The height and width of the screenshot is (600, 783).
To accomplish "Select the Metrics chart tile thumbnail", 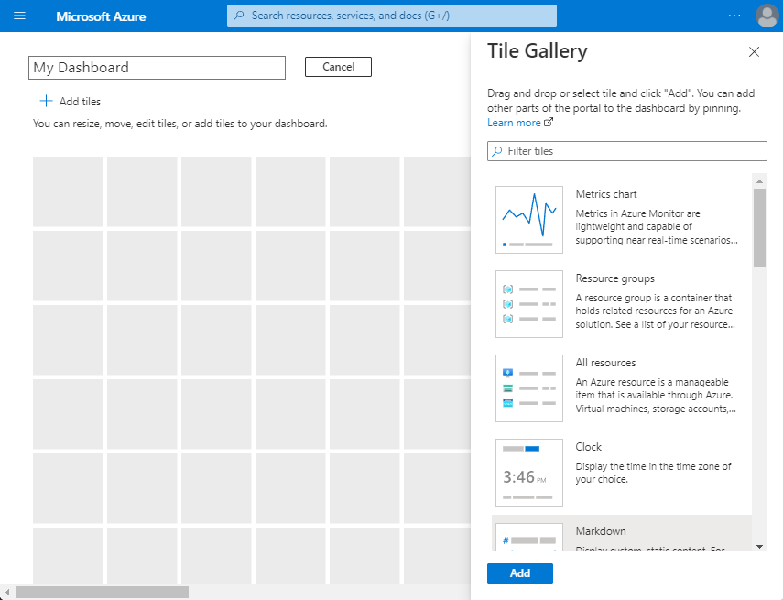I will 528,220.
